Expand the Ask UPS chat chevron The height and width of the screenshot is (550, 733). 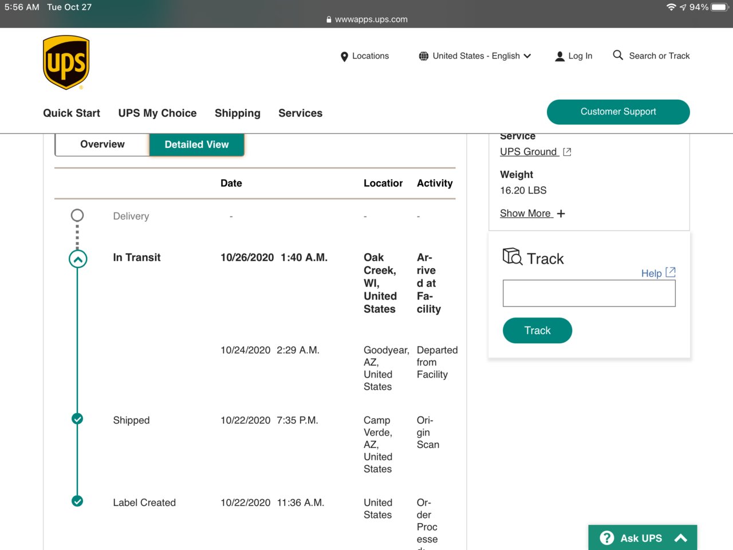[680, 538]
